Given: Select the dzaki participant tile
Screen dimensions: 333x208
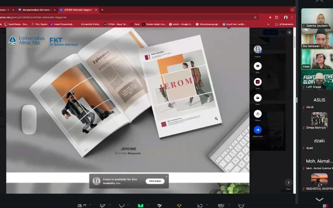Looking at the screenshot, I should tap(317, 141).
